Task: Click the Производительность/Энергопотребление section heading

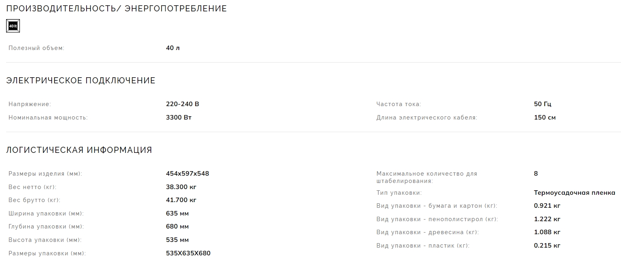Action: click(116, 9)
